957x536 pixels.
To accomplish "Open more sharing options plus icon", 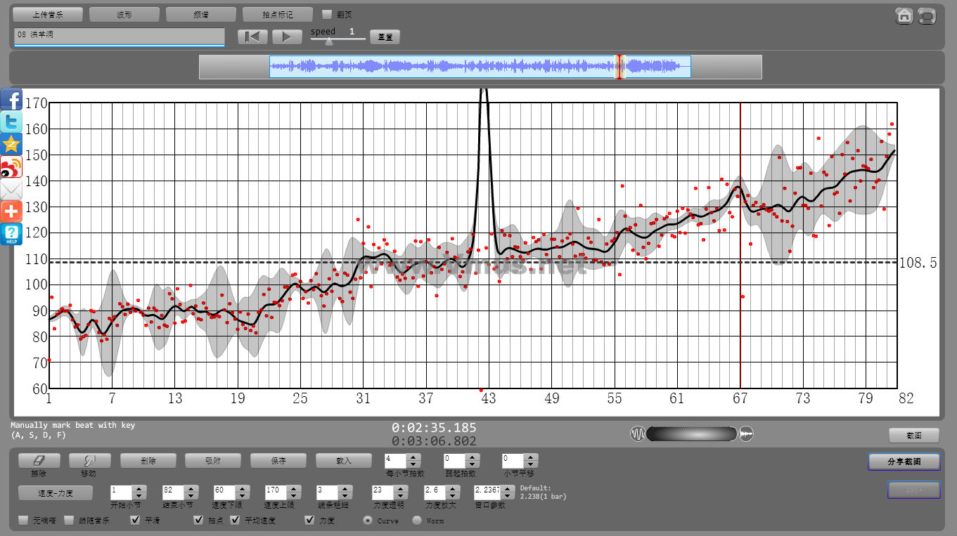I will click(11, 211).
